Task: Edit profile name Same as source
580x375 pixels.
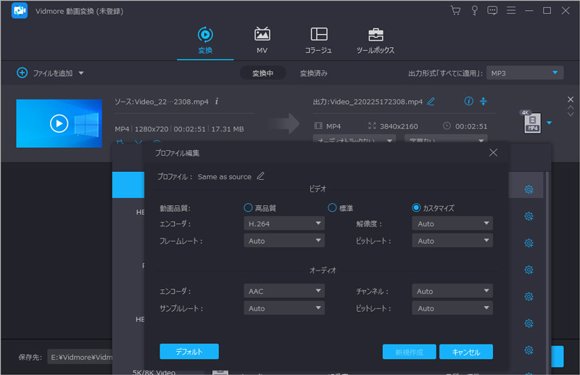Action: (261, 176)
